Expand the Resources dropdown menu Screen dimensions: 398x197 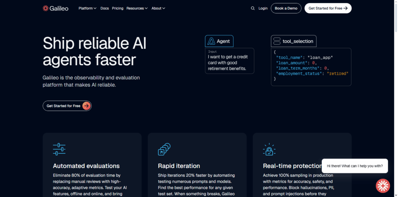(x=137, y=9)
